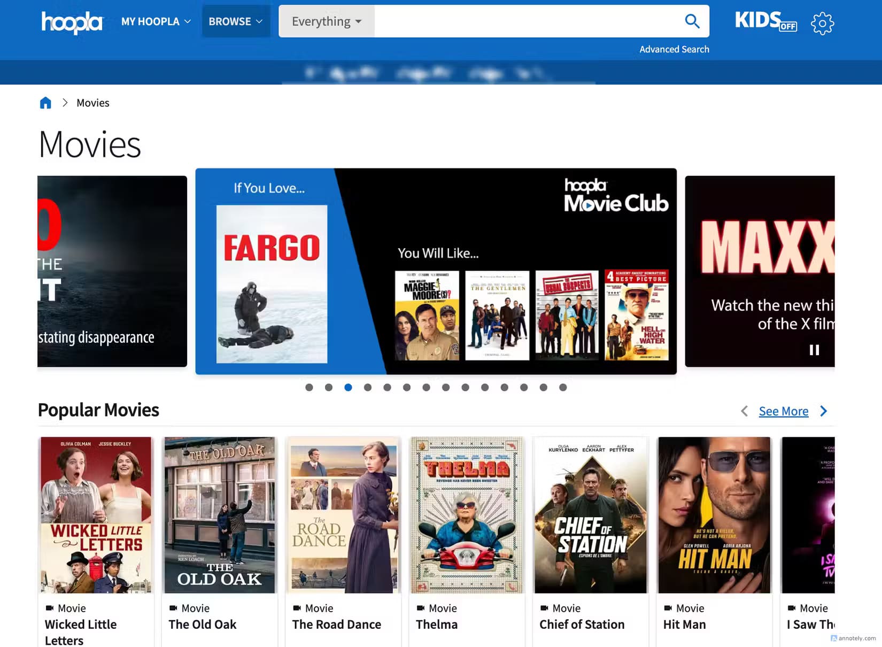Click movie camera icon under Thelma

[421, 608]
